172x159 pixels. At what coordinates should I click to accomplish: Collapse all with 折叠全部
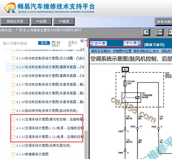point(73,44)
